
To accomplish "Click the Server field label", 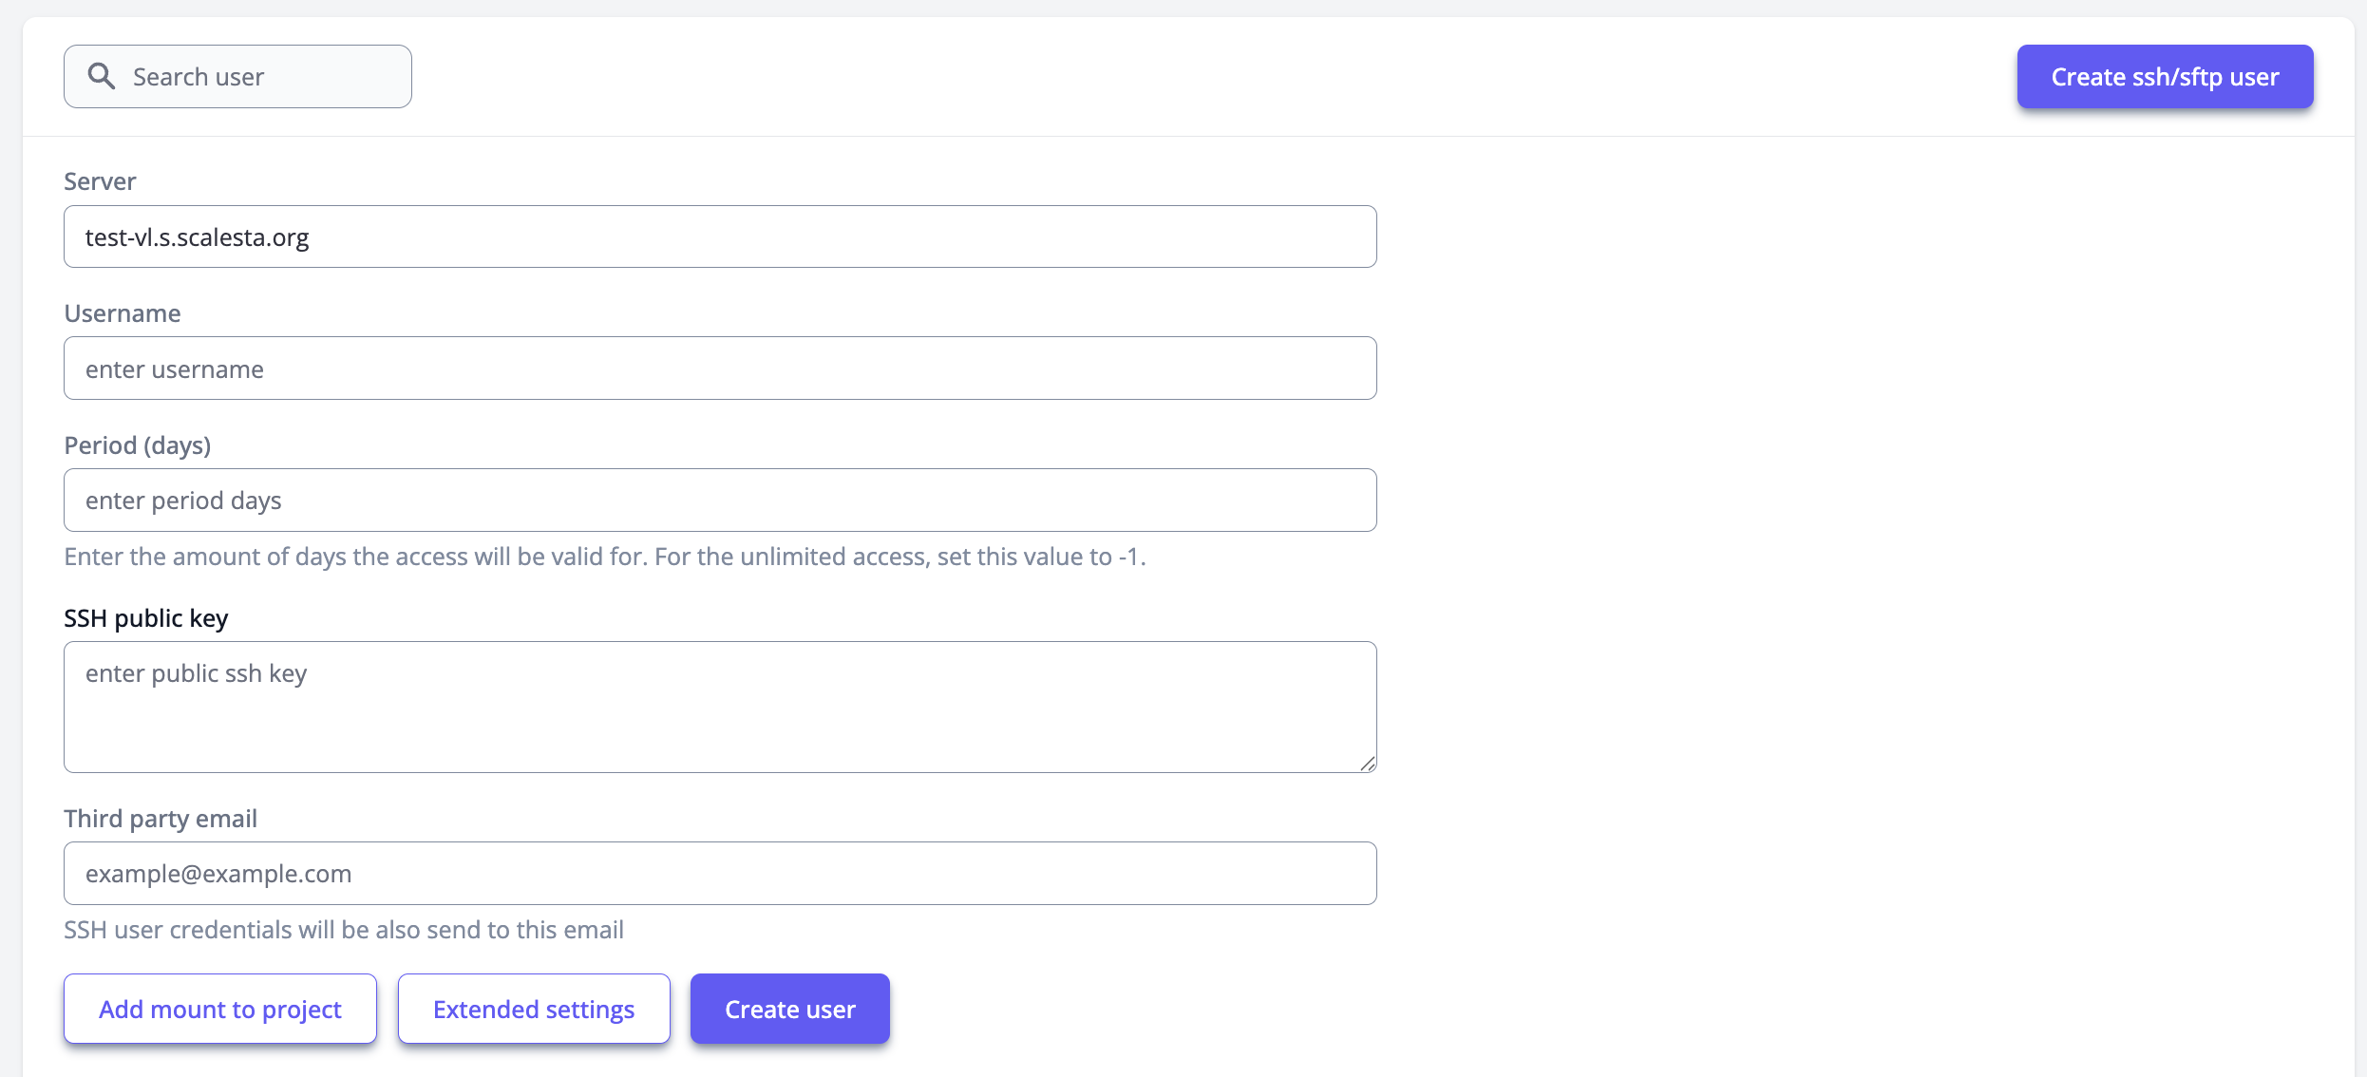I will click(x=100, y=181).
